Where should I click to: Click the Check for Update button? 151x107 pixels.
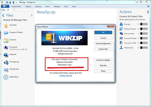103,60
